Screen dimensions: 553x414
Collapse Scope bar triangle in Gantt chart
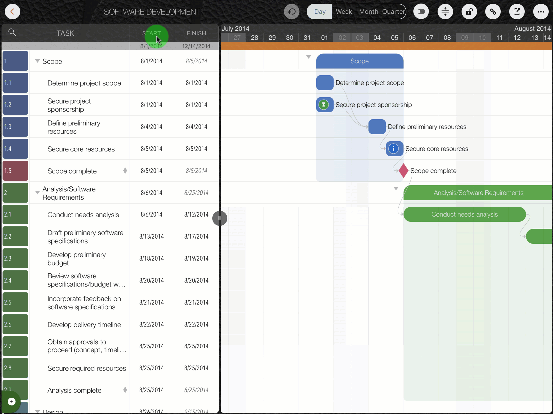(x=309, y=57)
